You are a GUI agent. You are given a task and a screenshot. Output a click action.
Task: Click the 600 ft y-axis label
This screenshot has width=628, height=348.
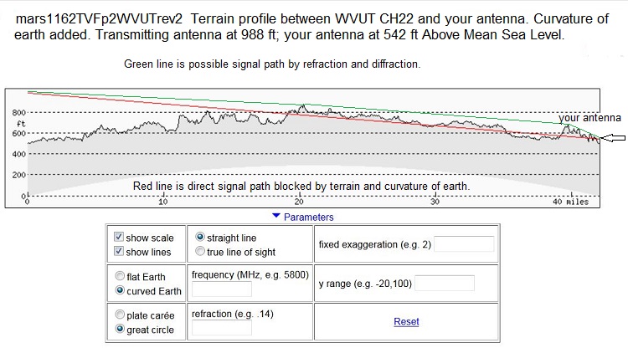pos(18,134)
